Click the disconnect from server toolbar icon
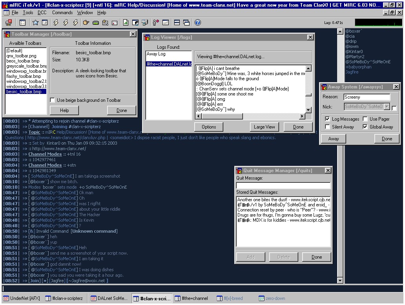The height and width of the screenshot is (305, 405). pos(9,23)
